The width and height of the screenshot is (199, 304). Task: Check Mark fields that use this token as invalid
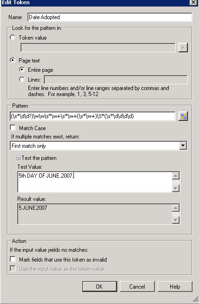pos(13,259)
